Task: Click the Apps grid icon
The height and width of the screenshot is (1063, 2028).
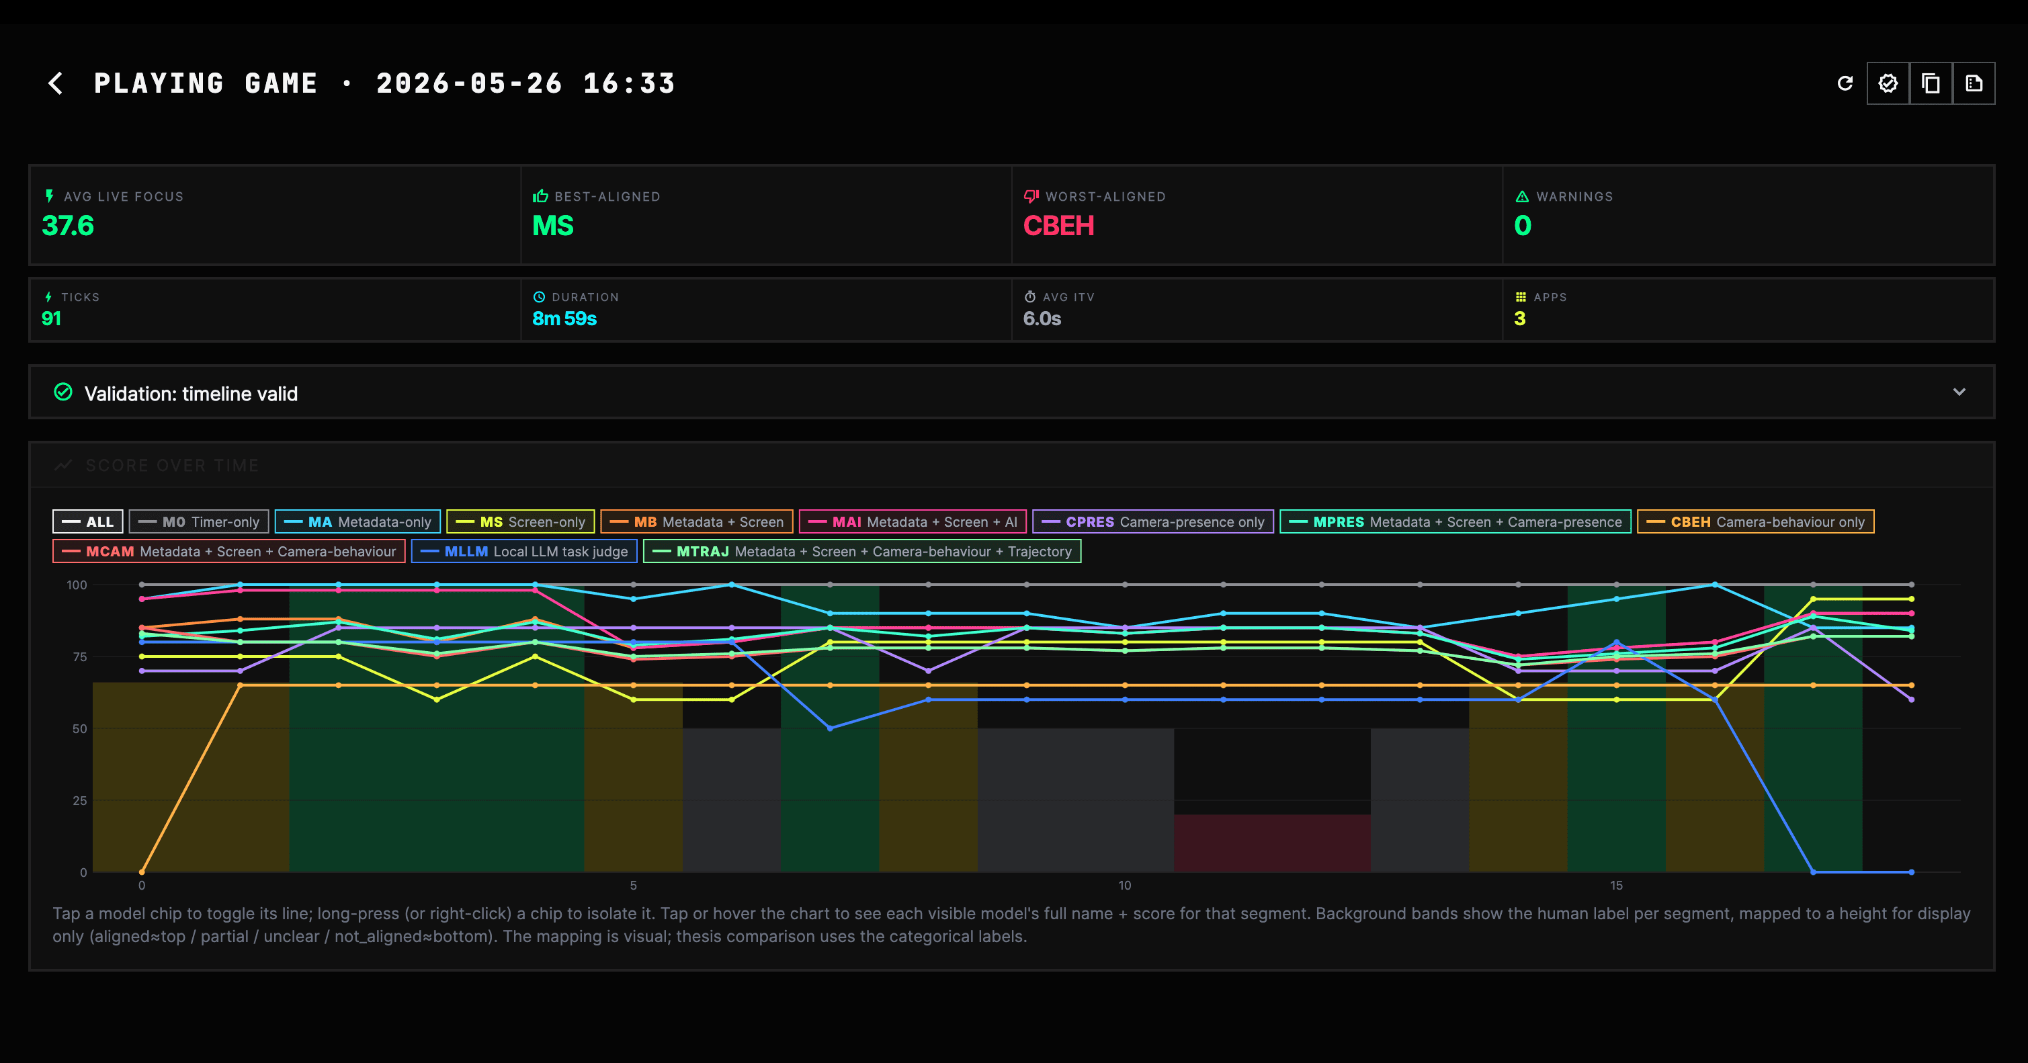Action: (x=1521, y=297)
